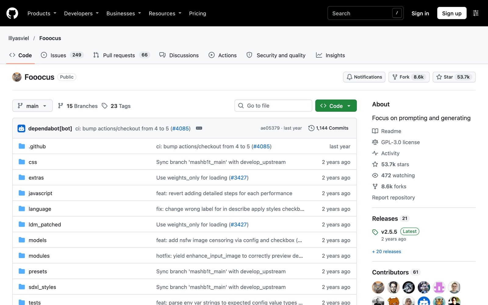Click the models folder icon
The height and width of the screenshot is (305, 488).
(x=22, y=240)
